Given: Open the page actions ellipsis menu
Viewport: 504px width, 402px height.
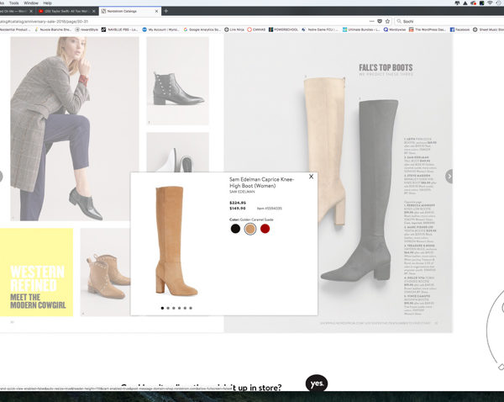Looking at the screenshot, I should point(371,21).
